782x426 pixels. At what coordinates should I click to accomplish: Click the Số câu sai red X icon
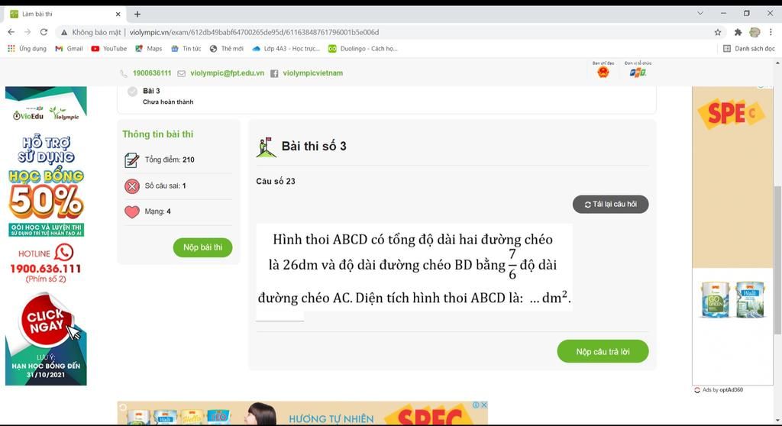click(x=131, y=186)
